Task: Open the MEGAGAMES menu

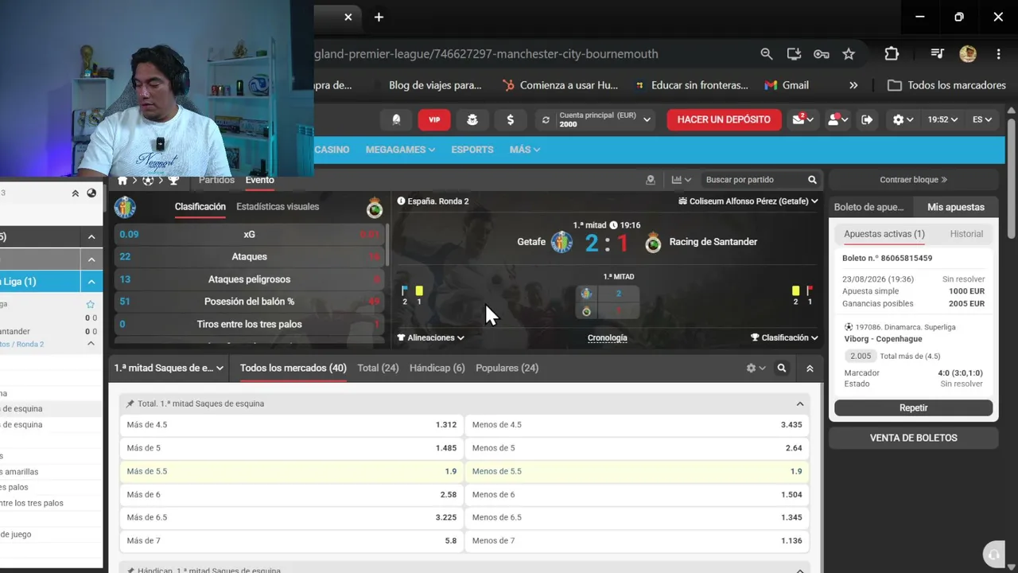Action: pyautogui.click(x=400, y=150)
